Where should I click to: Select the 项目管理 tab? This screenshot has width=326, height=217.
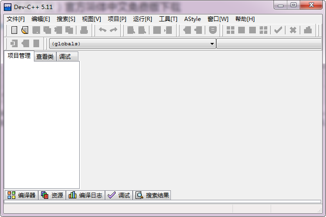pyautogui.click(x=19, y=56)
